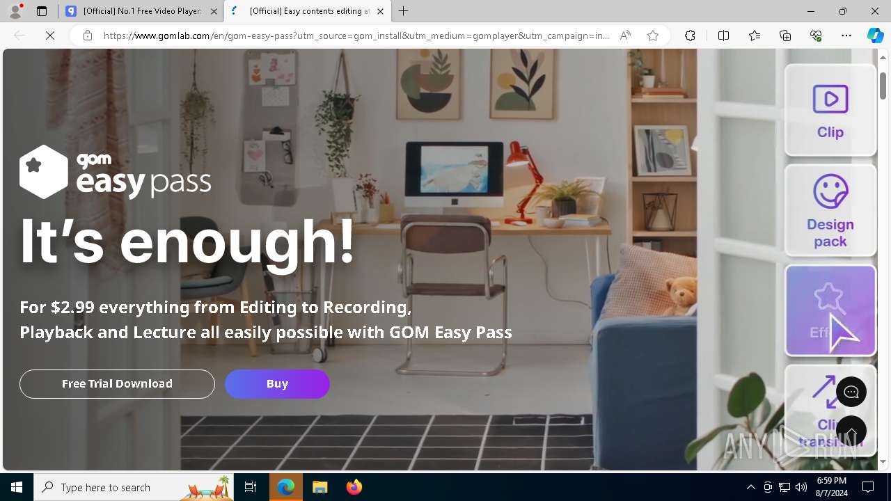Enable split screen view
The image size is (891, 501).
tap(723, 35)
